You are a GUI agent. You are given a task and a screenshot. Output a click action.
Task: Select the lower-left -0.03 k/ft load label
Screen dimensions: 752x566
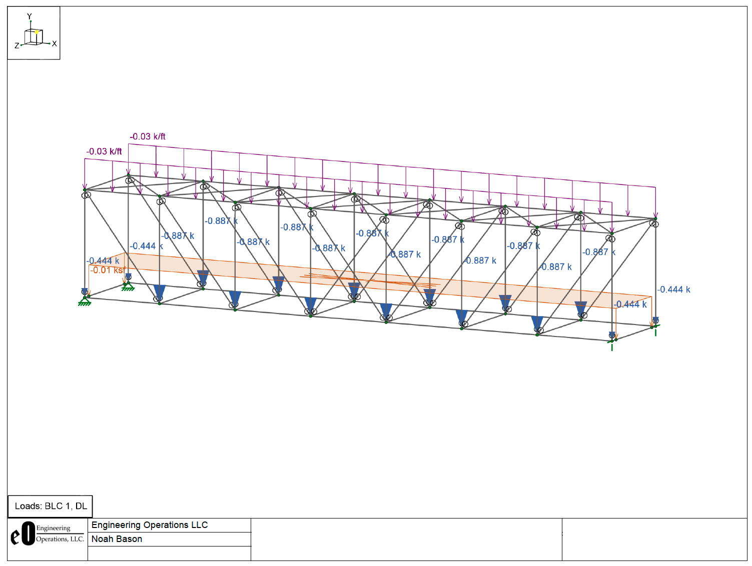pos(104,151)
